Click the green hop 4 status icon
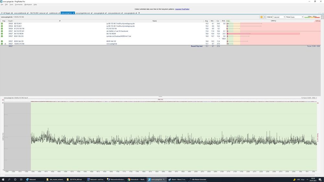 [x=2, y=31]
